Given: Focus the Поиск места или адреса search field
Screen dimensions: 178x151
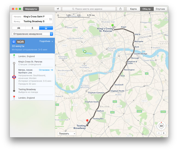Looking at the screenshot, I should click(89, 9).
